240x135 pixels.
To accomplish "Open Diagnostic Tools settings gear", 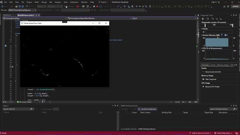I will click(202, 19).
